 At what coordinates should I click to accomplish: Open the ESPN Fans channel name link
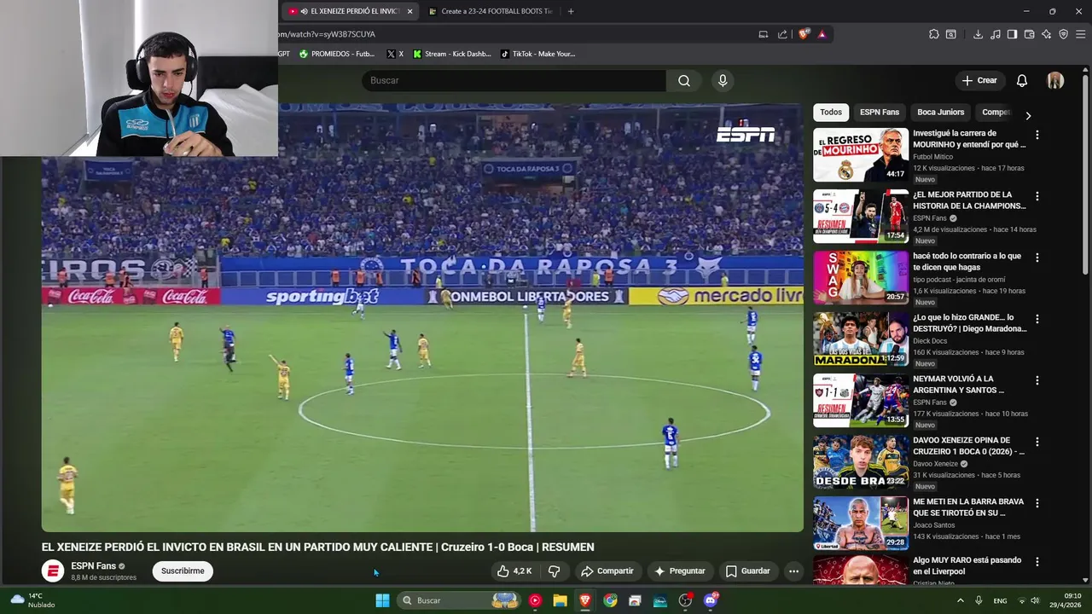click(x=93, y=566)
